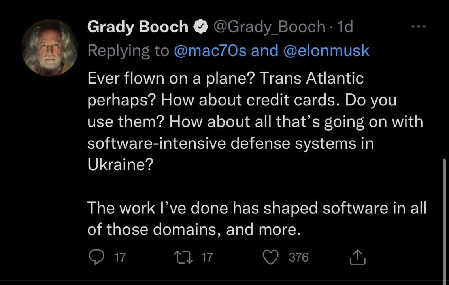The width and height of the screenshot is (449, 285).
Task: Open the three-dot more options menu
Action: pos(418,27)
